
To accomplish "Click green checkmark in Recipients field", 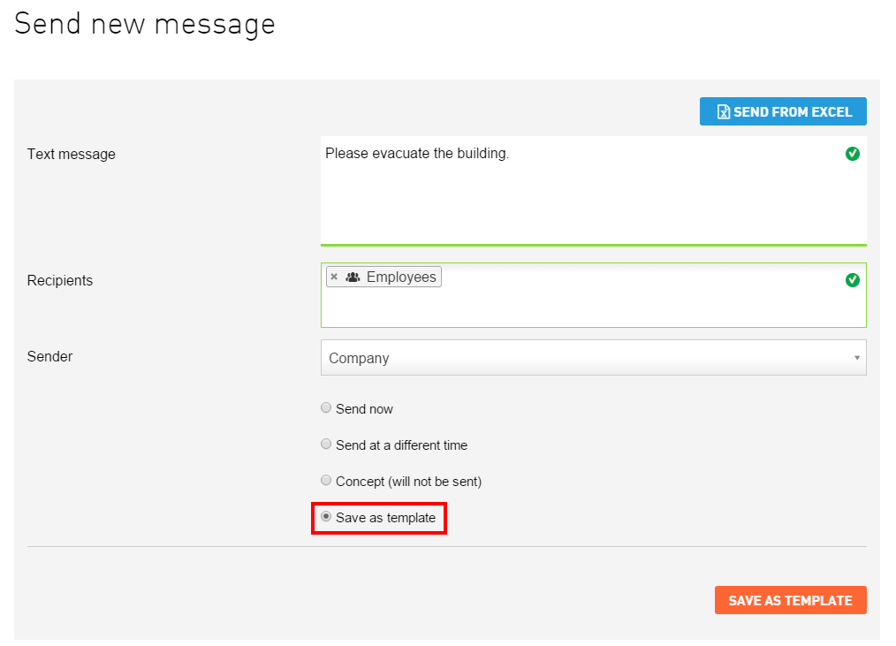I will (853, 280).
